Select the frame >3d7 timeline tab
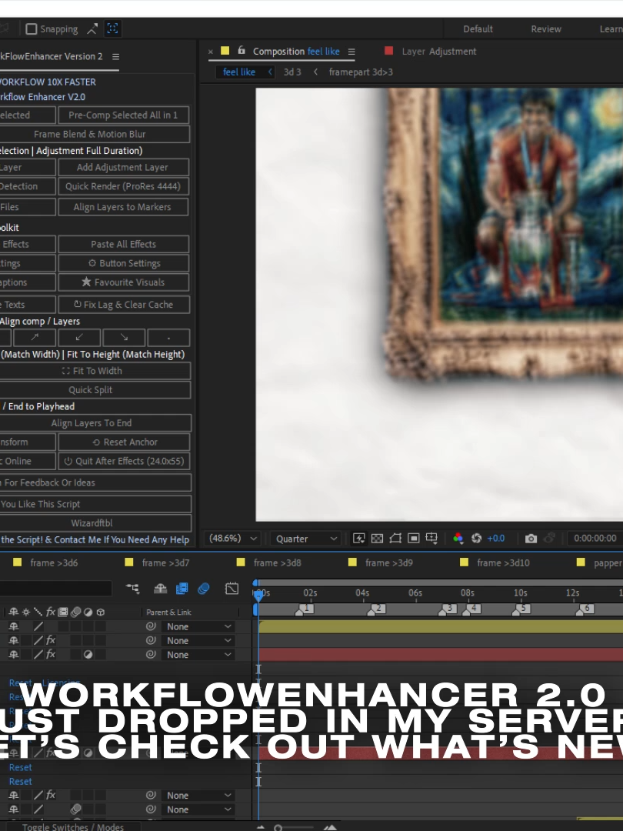623x831 pixels. click(x=165, y=562)
